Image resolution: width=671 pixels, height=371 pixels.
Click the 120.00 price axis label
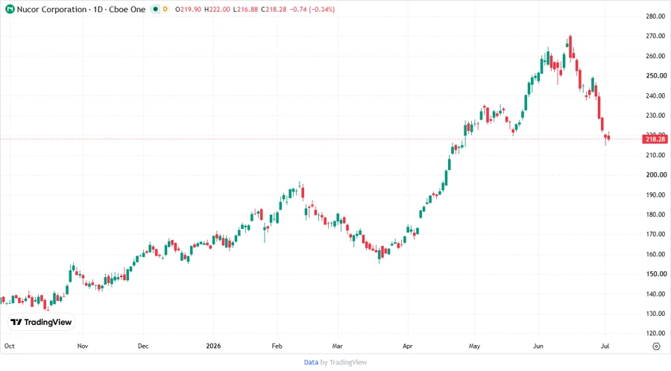pos(655,334)
